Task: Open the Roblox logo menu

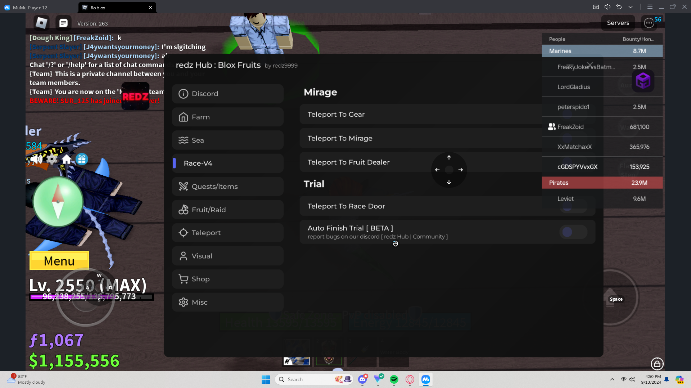Action: (41, 23)
